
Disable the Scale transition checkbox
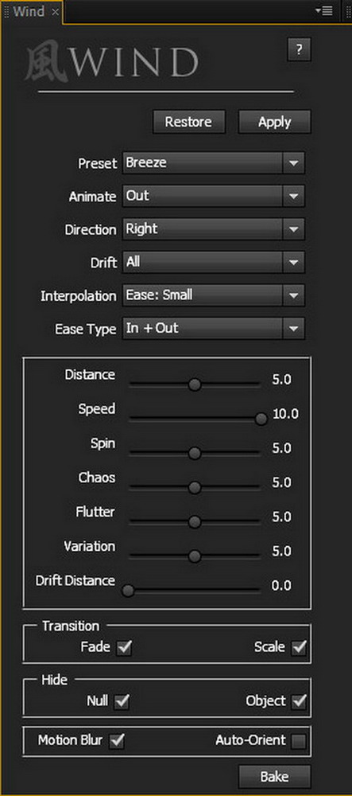[x=300, y=648]
